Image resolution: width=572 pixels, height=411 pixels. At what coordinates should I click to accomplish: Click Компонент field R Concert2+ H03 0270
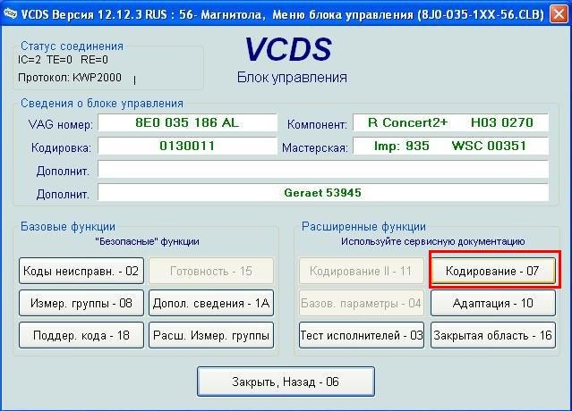[450, 122]
